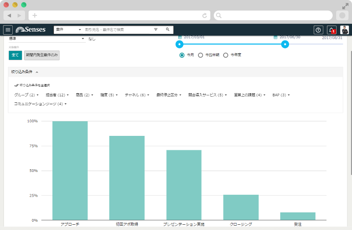
Task: Select the 今四半期 radio button
Action: [x=201, y=55]
